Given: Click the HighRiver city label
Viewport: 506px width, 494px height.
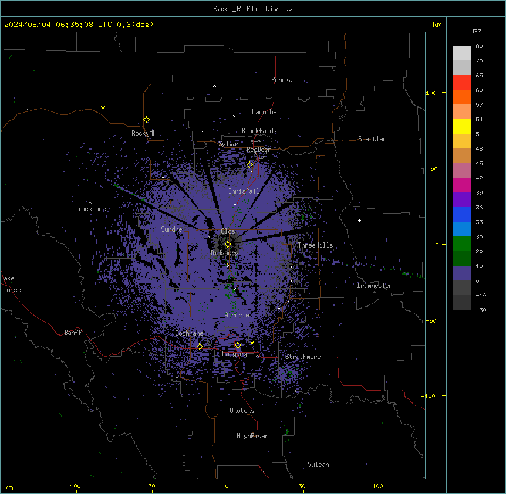Looking at the screenshot, I should [x=252, y=436].
